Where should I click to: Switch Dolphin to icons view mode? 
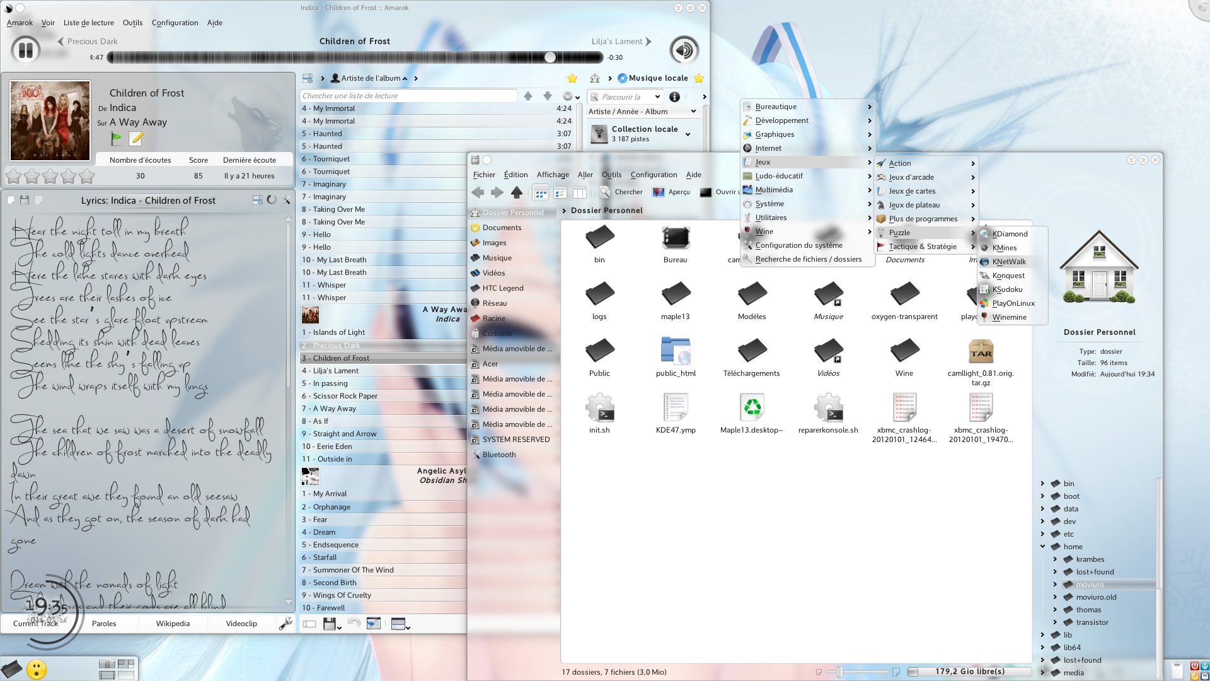click(541, 192)
